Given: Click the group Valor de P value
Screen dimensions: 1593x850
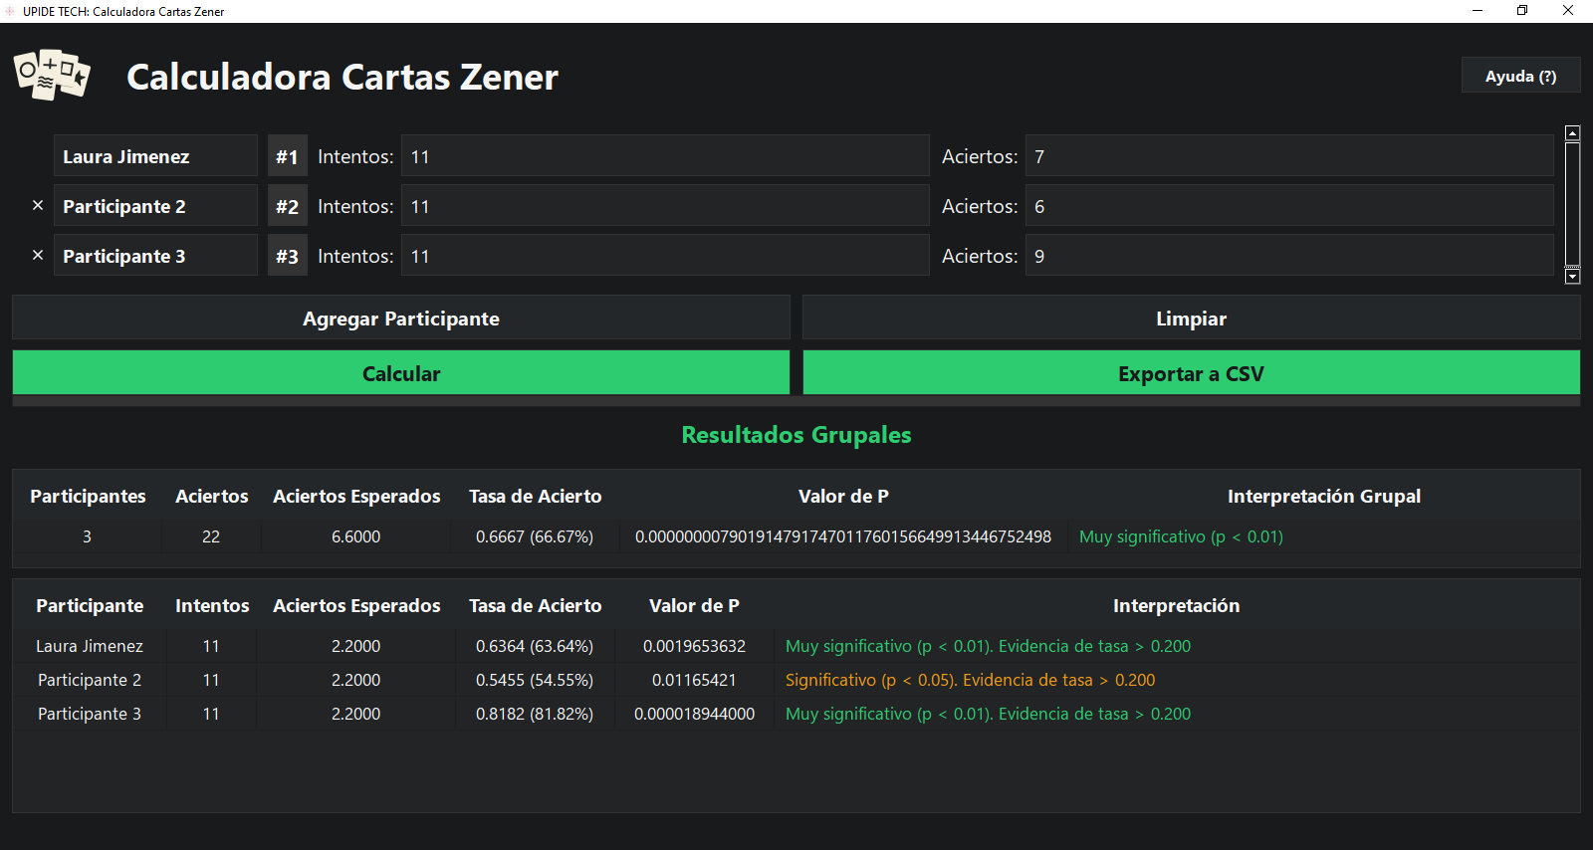Looking at the screenshot, I should (x=842, y=536).
